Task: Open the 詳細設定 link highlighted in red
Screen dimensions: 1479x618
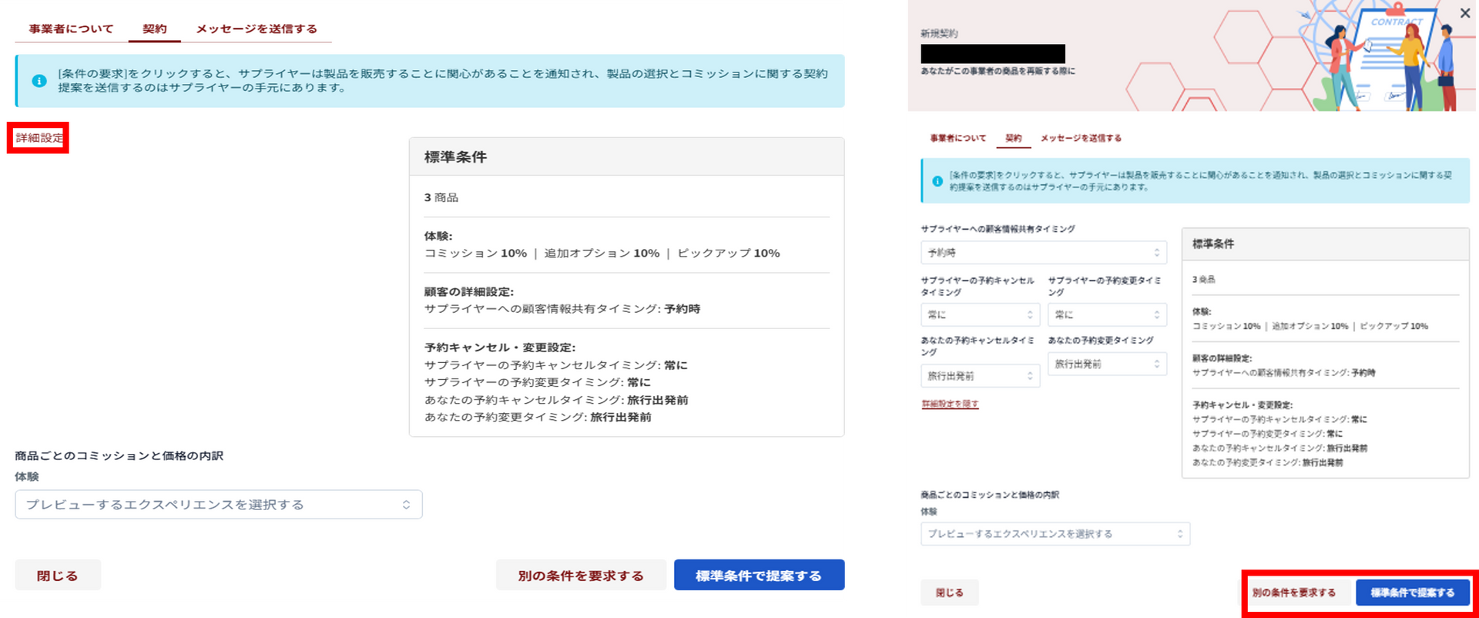Action: click(x=39, y=138)
